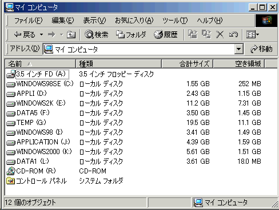Open the back history dropdown arrow
279x210 pixels.
pyautogui.click(x=41, y=35)
